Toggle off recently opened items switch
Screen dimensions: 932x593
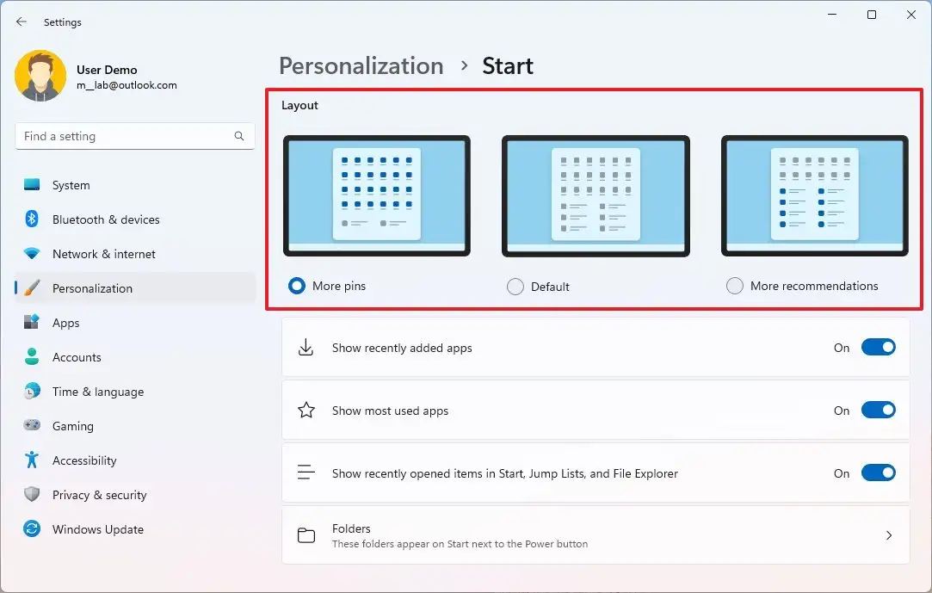(878, 473)
